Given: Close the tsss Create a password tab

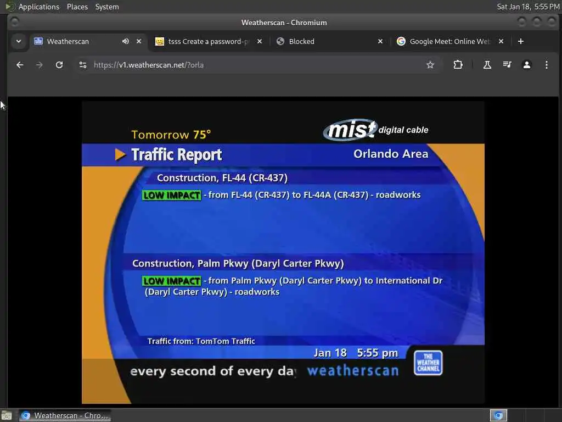Looking at the screenshot, I should pyautogui.click(x=260, y=41).
